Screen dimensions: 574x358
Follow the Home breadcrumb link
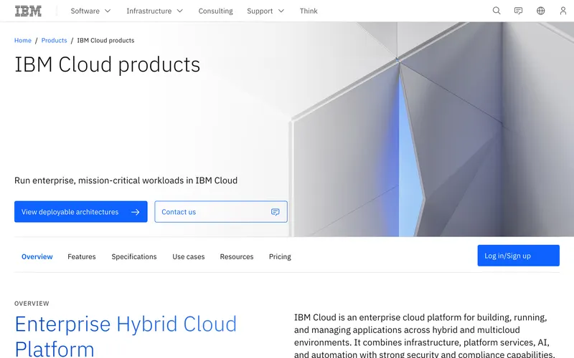(x=23, y=40)
